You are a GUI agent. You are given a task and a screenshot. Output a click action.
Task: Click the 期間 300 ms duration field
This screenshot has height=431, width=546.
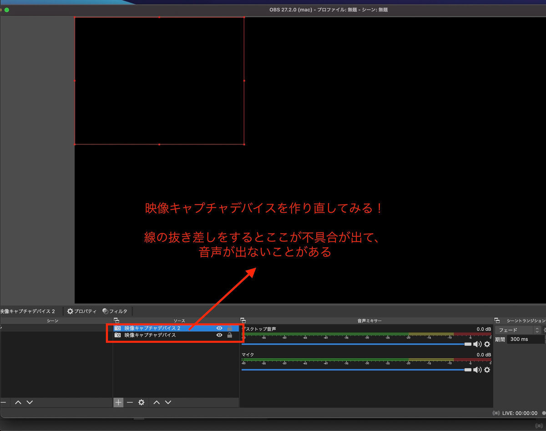point(526,339)
